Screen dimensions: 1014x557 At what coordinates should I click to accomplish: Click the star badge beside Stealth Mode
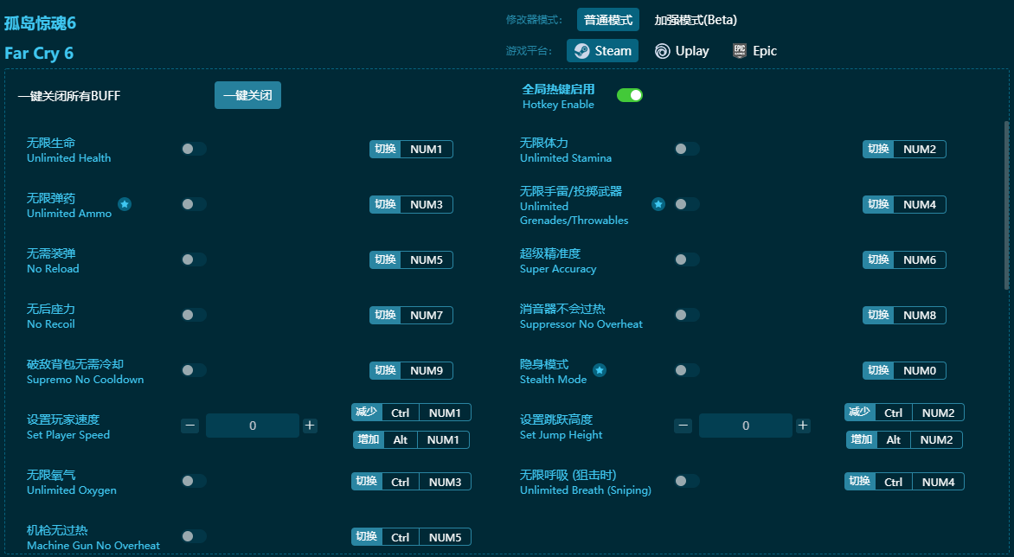click(x=600, y=370)
